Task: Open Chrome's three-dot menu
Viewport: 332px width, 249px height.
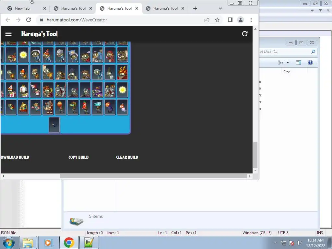Action: pos(251,20)
